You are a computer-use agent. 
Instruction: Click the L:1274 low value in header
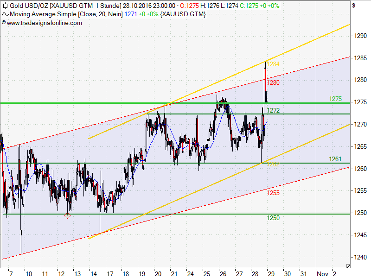pos(229,6)
